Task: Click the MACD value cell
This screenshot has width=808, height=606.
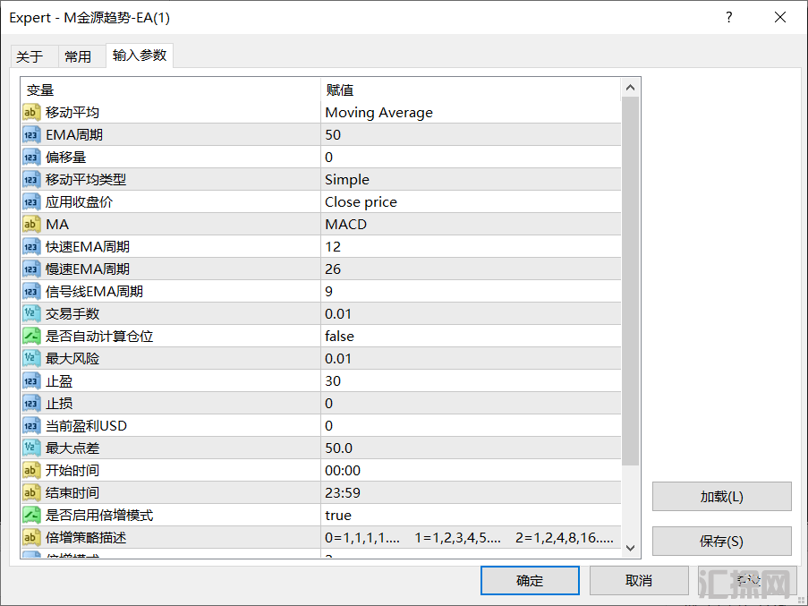Action: [471, 224]
